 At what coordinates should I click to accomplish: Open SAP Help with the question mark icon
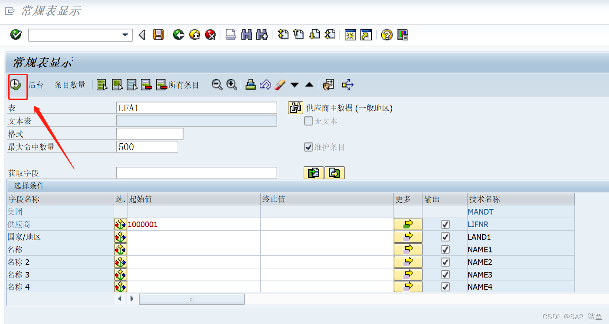pyautogui.click(x=386, y=35)
